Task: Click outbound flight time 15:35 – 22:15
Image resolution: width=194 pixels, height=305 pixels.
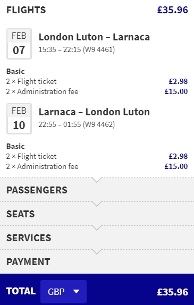Action: 60,49
